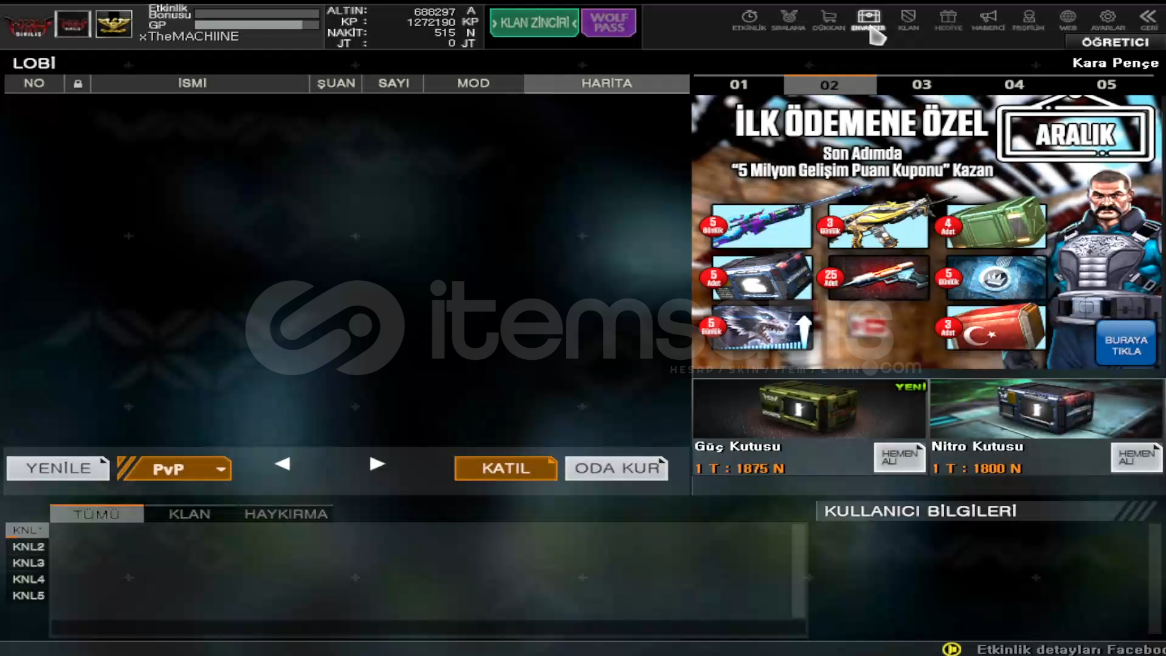Select the KLAN chat tab

click(x=190, y=514)
